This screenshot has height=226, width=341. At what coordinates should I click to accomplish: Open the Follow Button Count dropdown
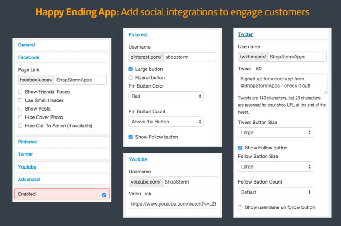(x=275, y=192)
